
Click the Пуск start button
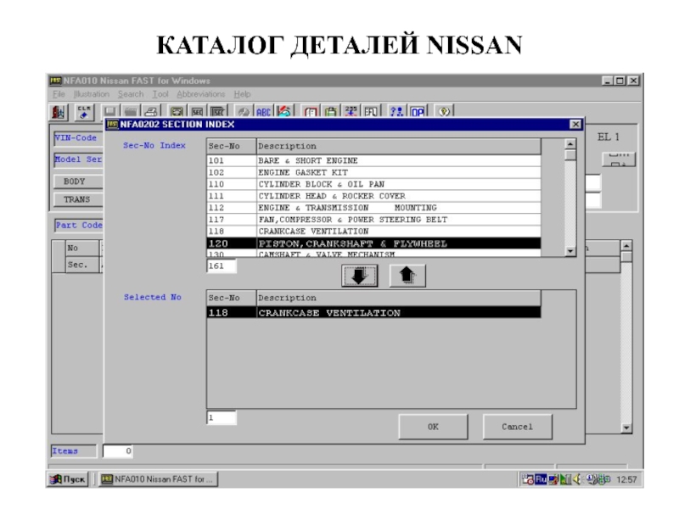tap(69, 479)
